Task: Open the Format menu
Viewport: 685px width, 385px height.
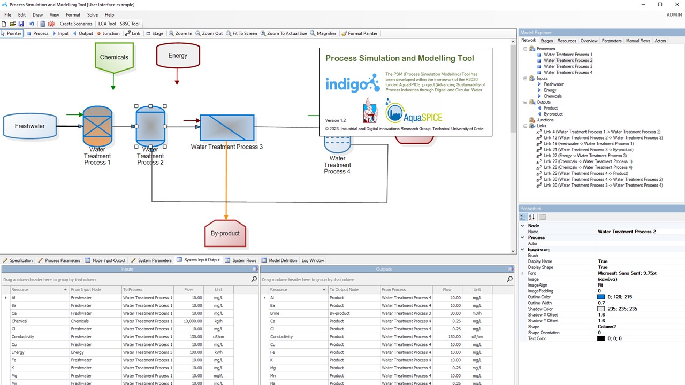Action: (73, 15)
